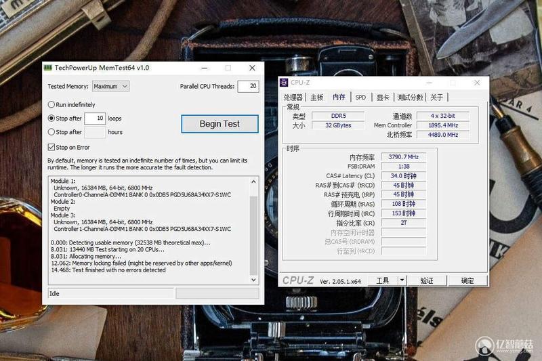This screenshot has width=542, height=361.
Task: Click the loops count input field
Action: (x=95, y=118)
